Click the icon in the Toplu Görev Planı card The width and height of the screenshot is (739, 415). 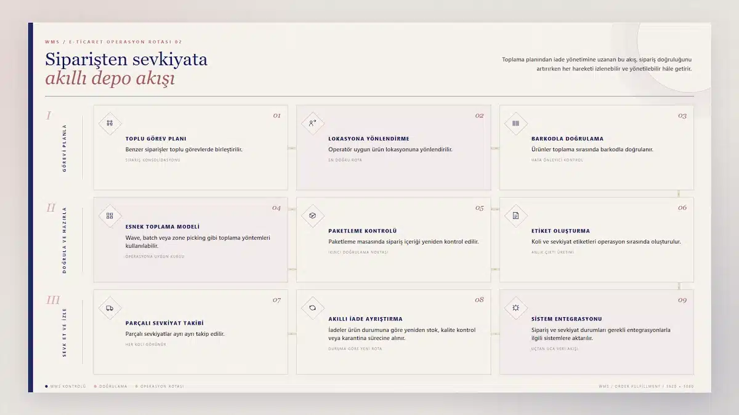point(110,123)
